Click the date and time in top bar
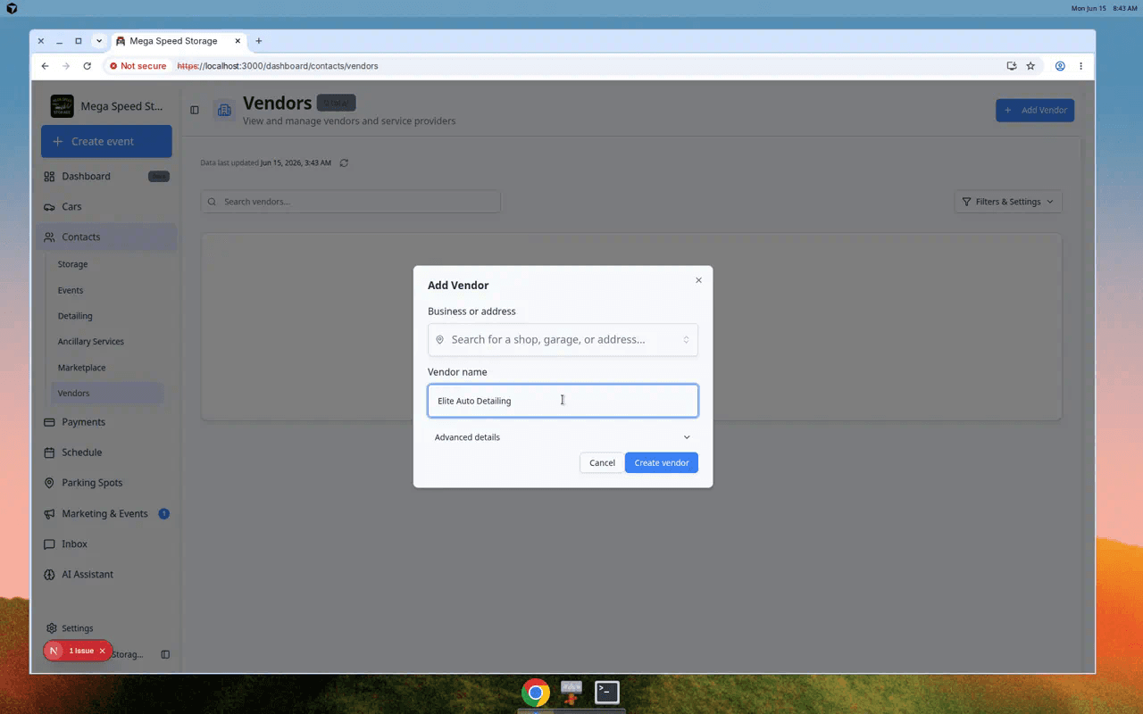Image resolution: width=1143 pixels, height=714 pixels. click(1104, 8)
